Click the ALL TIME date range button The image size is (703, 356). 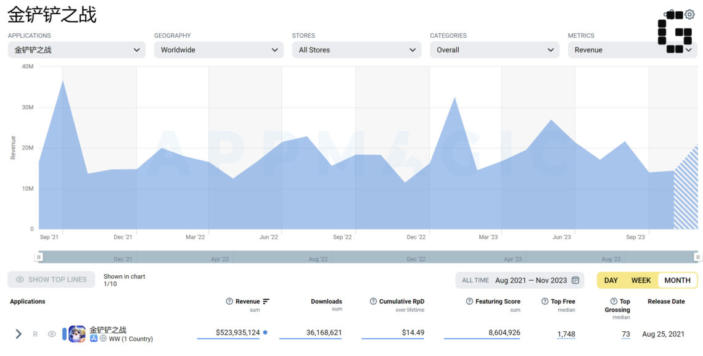pos(475,280)
